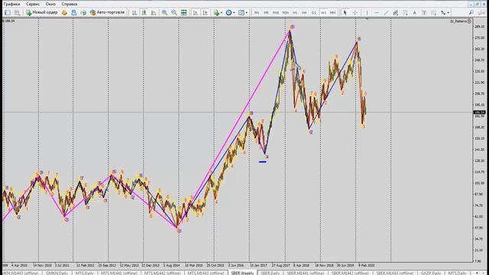489x275 pixels.
Task: Open the New Chart toolbar icon
Action: tap(8, 12)
